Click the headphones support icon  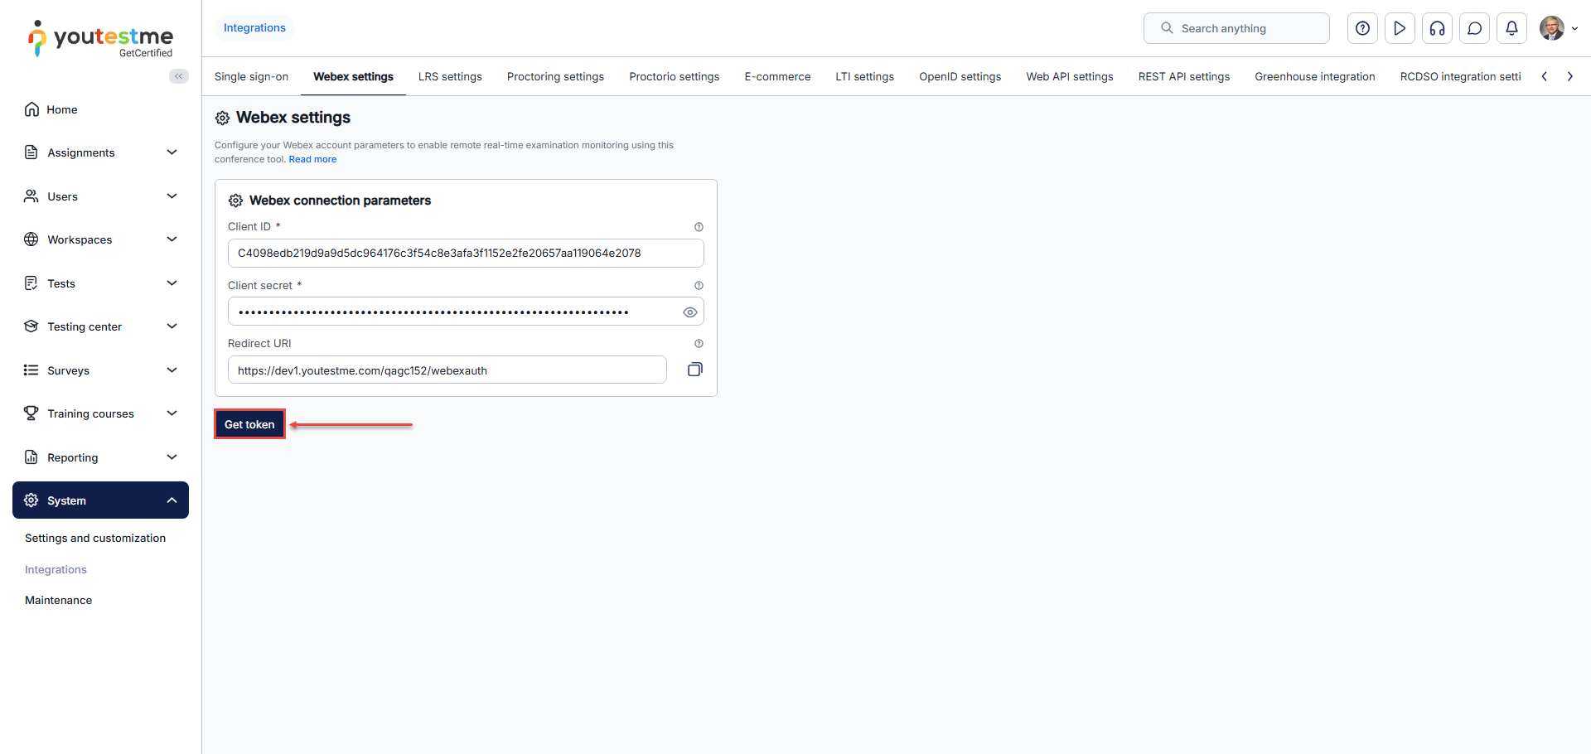[1437, 28]
